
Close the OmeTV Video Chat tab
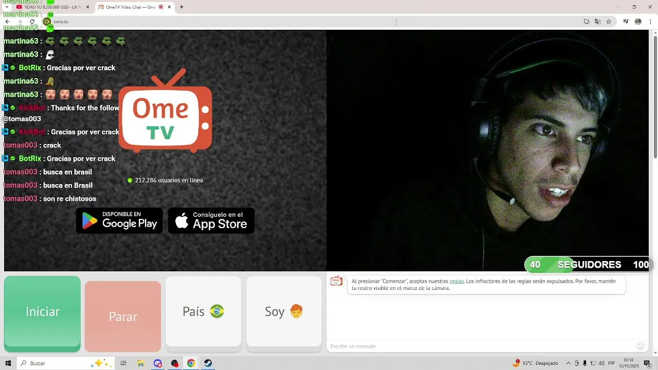169,7
